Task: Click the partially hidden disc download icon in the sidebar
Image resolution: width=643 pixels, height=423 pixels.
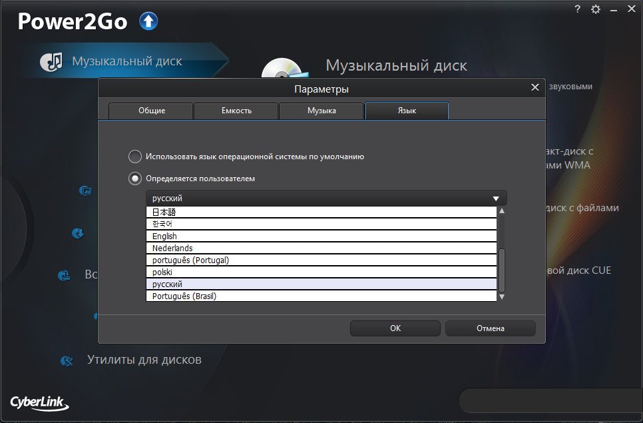Action: 77,233
